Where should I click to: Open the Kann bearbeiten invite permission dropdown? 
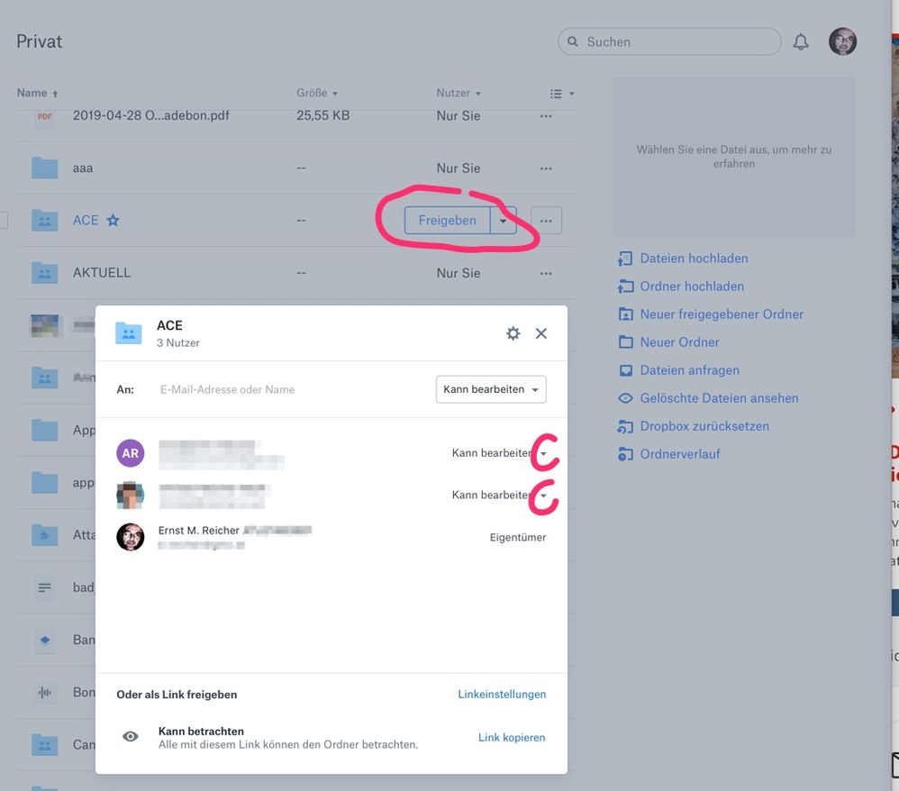[x=491, y=389]
